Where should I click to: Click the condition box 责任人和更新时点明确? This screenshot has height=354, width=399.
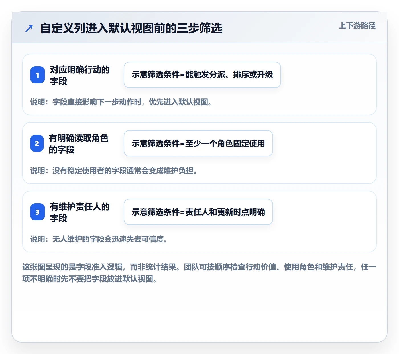coord(198,212)
